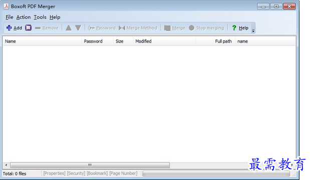The width and height of the screenshot is (310, 180).
Task: Sort by the Name column header
Action: coord(42,41)
